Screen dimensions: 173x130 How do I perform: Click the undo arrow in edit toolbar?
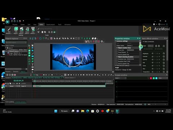[x=44, y=38]
